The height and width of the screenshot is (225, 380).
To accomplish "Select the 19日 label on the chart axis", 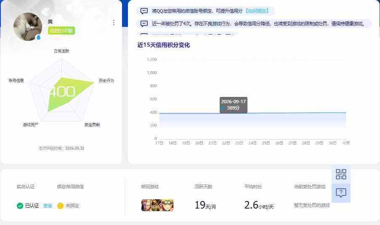I will [186, 143].
